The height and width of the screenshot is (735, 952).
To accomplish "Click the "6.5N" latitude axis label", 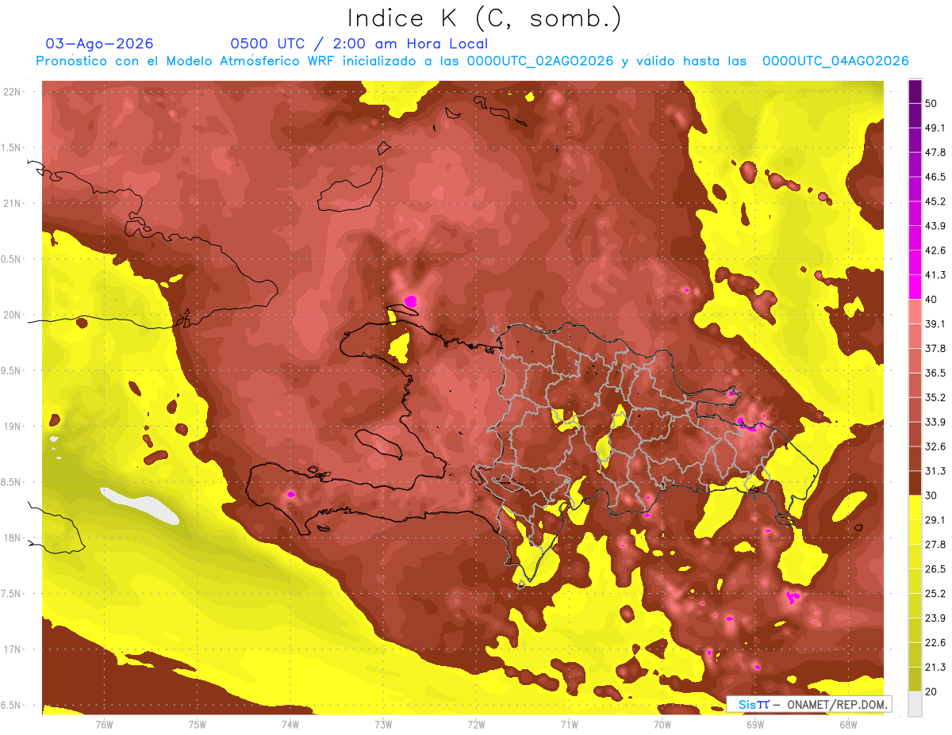I will (11, 705).
